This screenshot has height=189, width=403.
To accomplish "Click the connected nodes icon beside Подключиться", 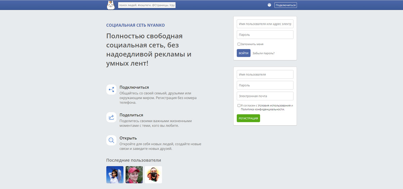I will click(x=111, y=89).
